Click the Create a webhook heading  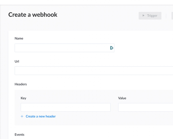pyautogui.click(x=33, y=15)
